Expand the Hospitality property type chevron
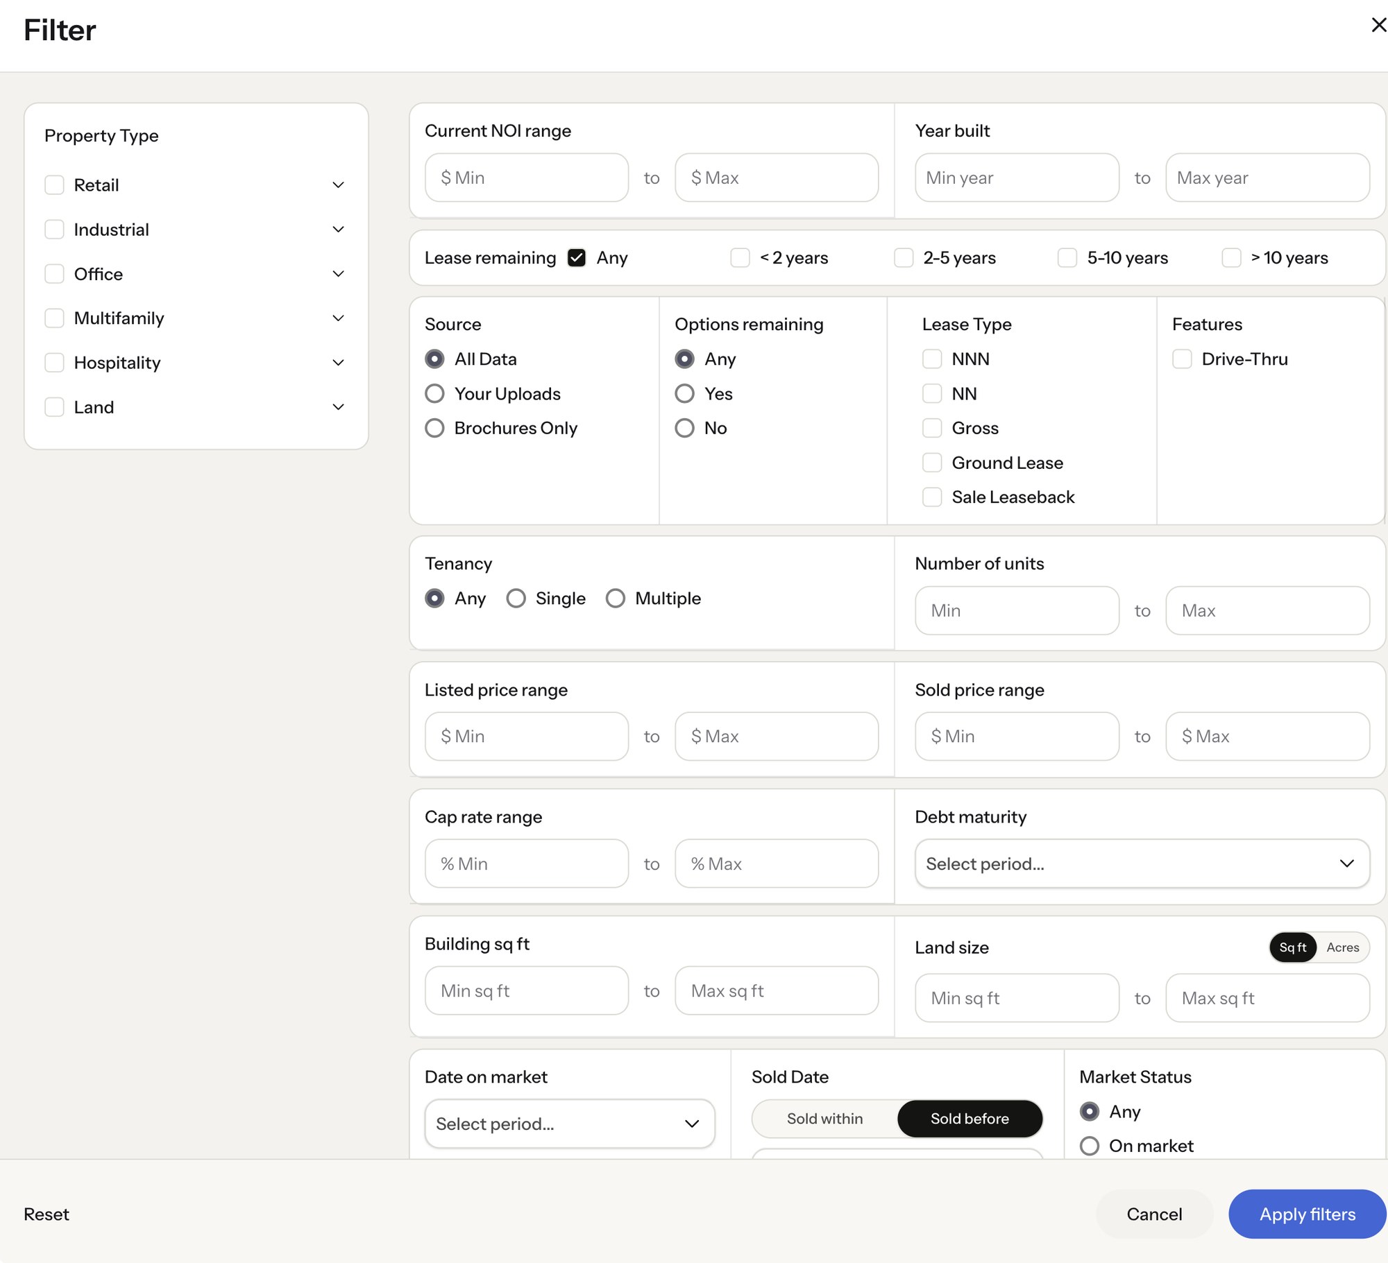1388x1263 pixels. pyautogui.click(x=338, y=363)
